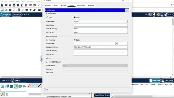Image resolution: width=174 pixels, height=98 pixels.
Task: Launch the Activity Wizard icon
Action: 22,5
